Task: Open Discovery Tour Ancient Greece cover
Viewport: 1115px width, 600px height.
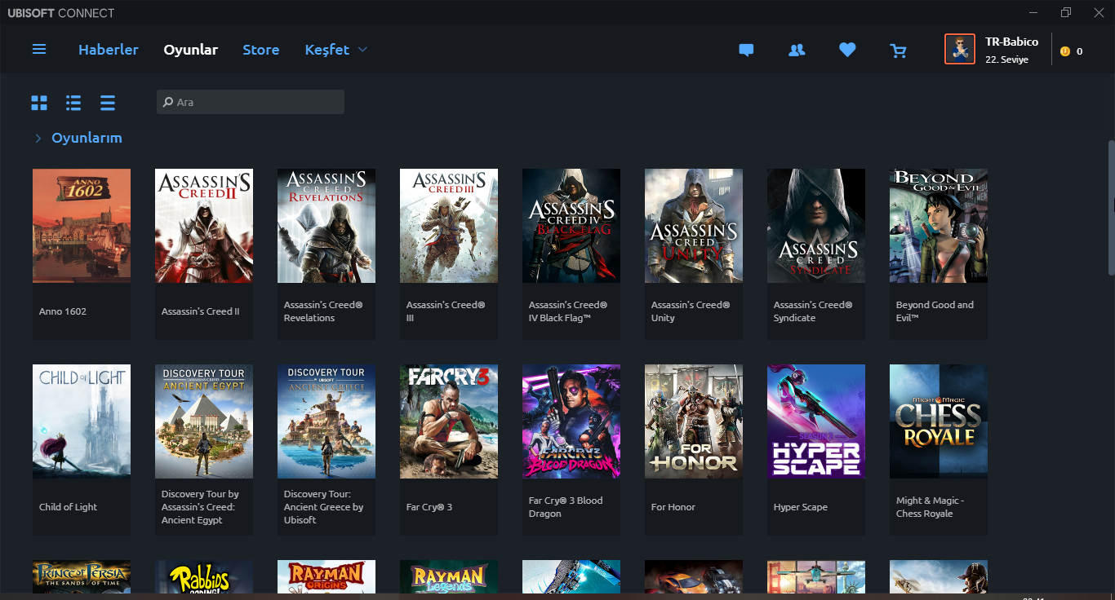Action: click(327, 421)
